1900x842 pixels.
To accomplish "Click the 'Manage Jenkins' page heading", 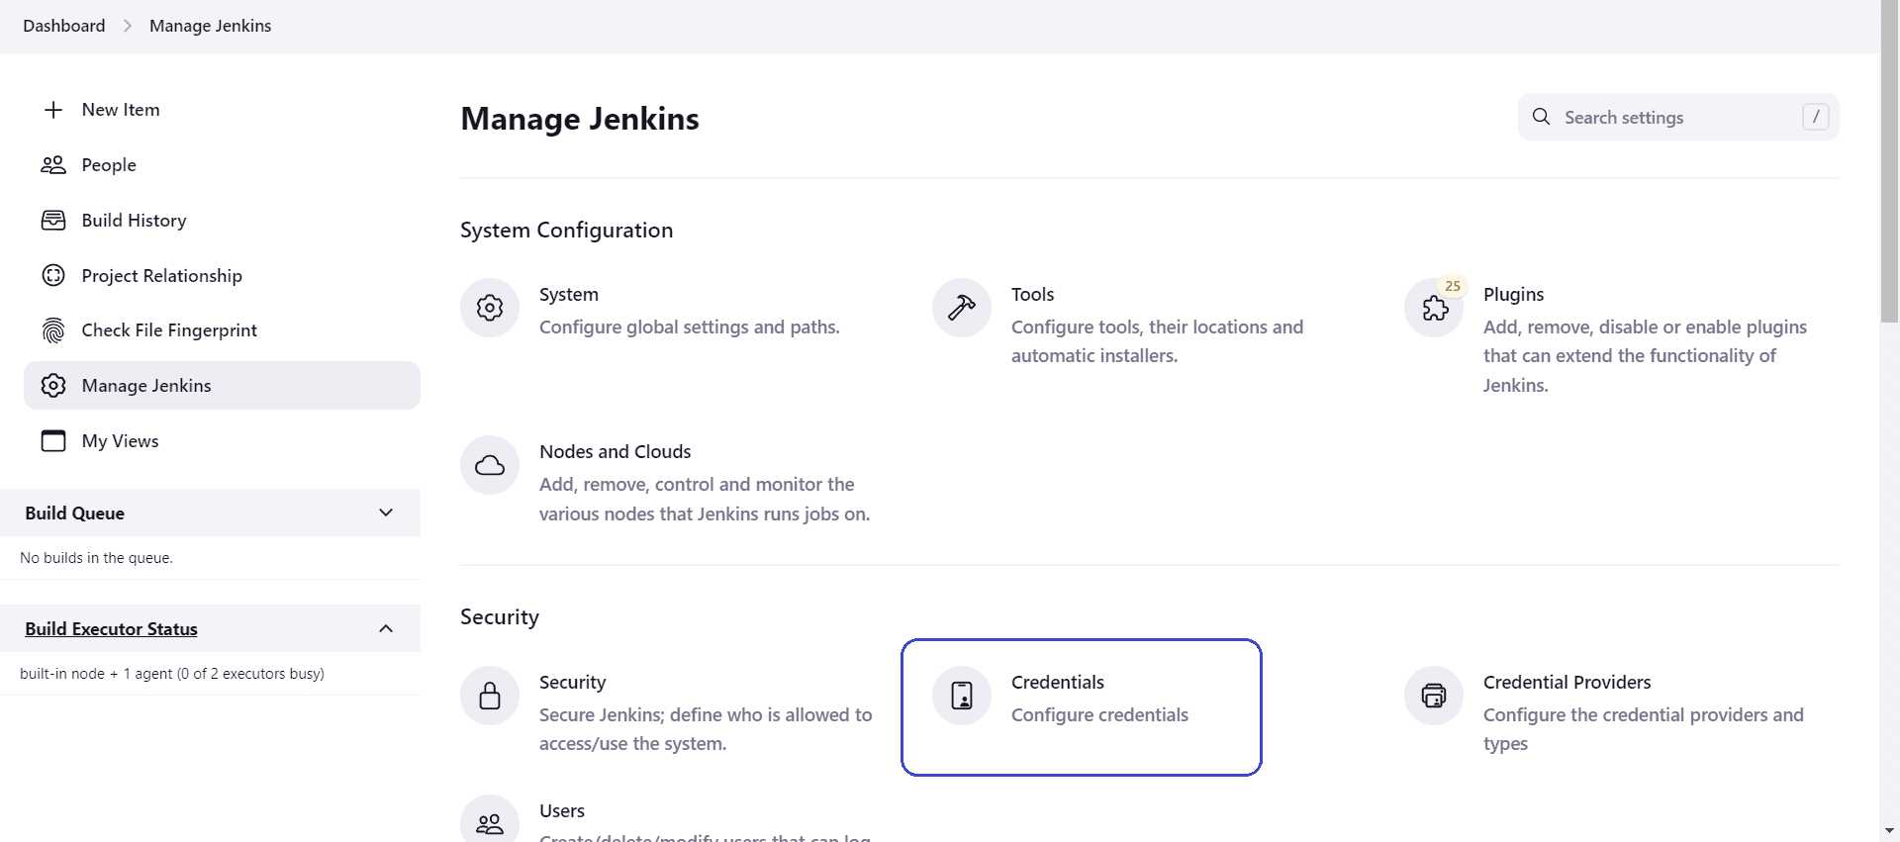I will [580, 119].
